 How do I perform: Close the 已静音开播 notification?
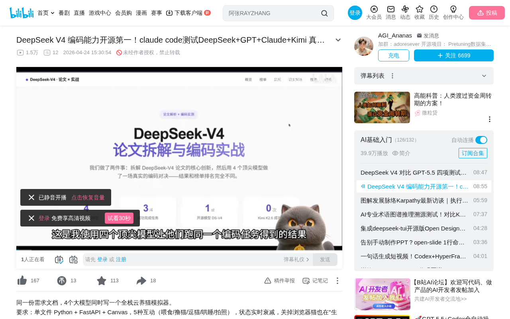[31, 197]
